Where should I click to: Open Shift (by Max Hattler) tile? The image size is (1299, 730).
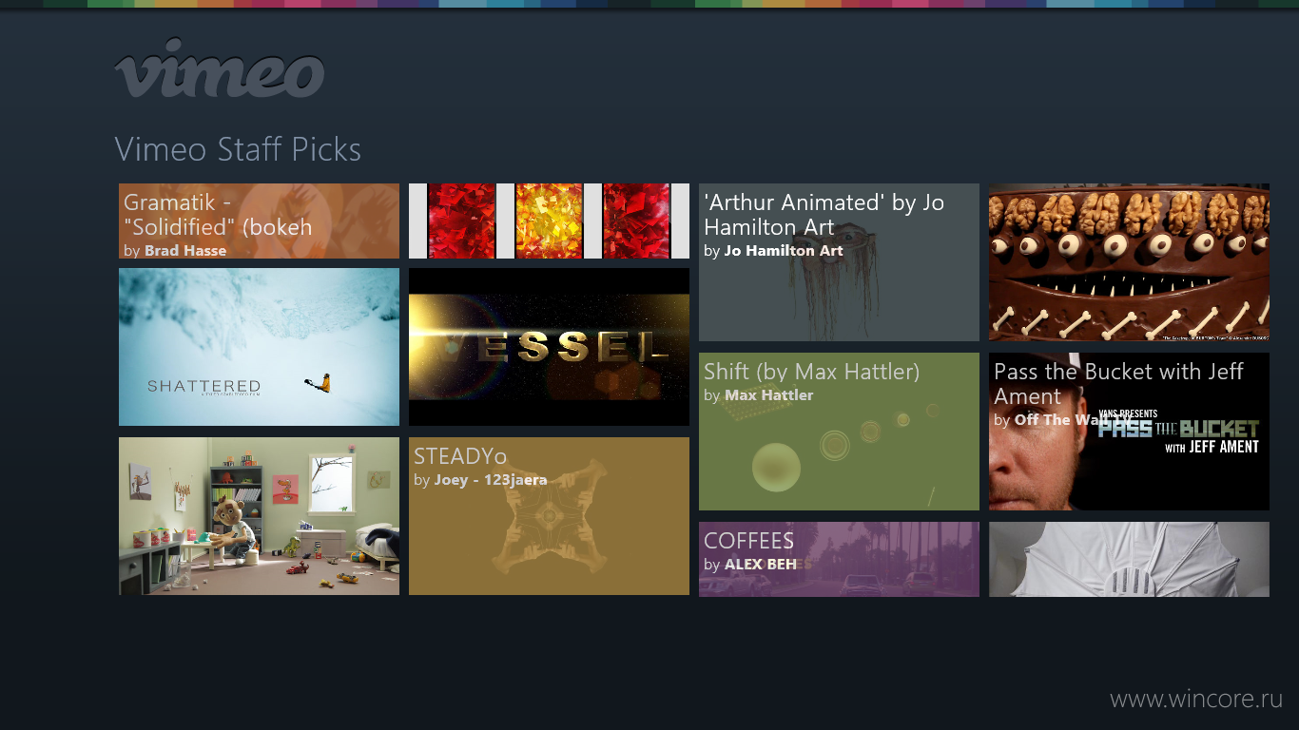[839, 432]
